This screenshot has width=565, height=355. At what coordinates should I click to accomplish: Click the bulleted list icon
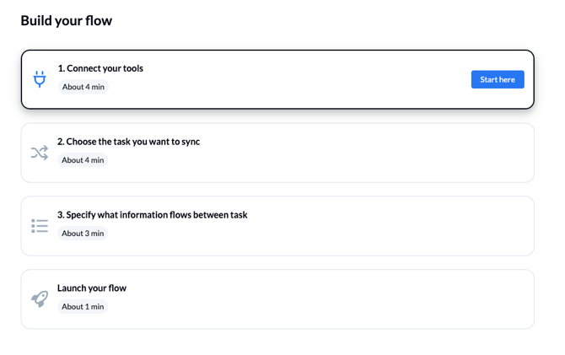[x=40, y=226]
